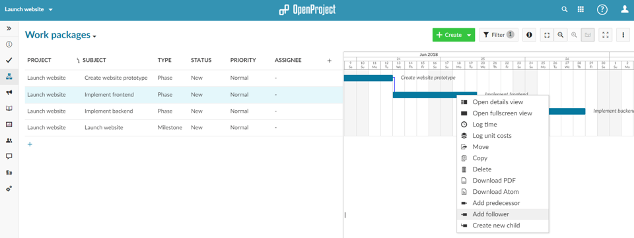The width and height of the screenshot is (634, 238).
Task: Toggle the details info button in toolbar
Action: pos(529,35)
